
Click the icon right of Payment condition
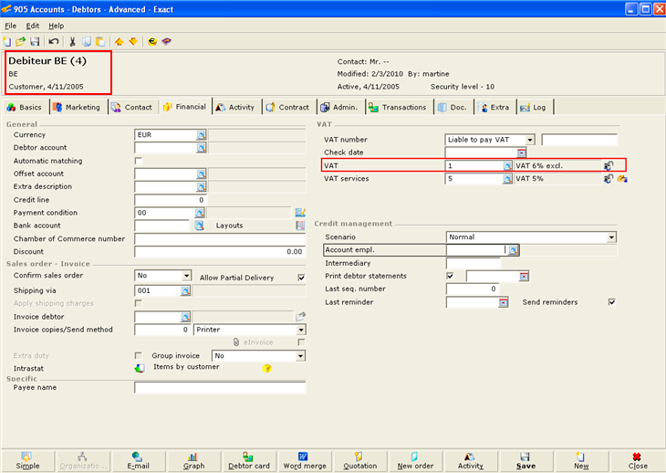(x=300, y=213)
